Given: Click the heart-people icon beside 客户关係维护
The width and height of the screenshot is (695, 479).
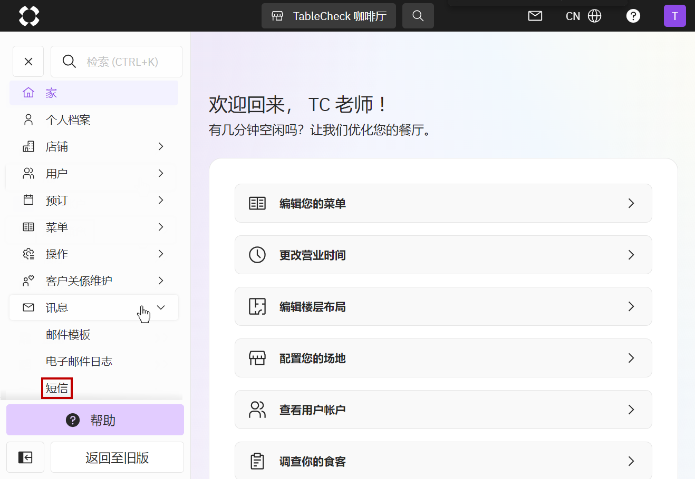Looking at the screenshot, I should (x=28, y=281).
